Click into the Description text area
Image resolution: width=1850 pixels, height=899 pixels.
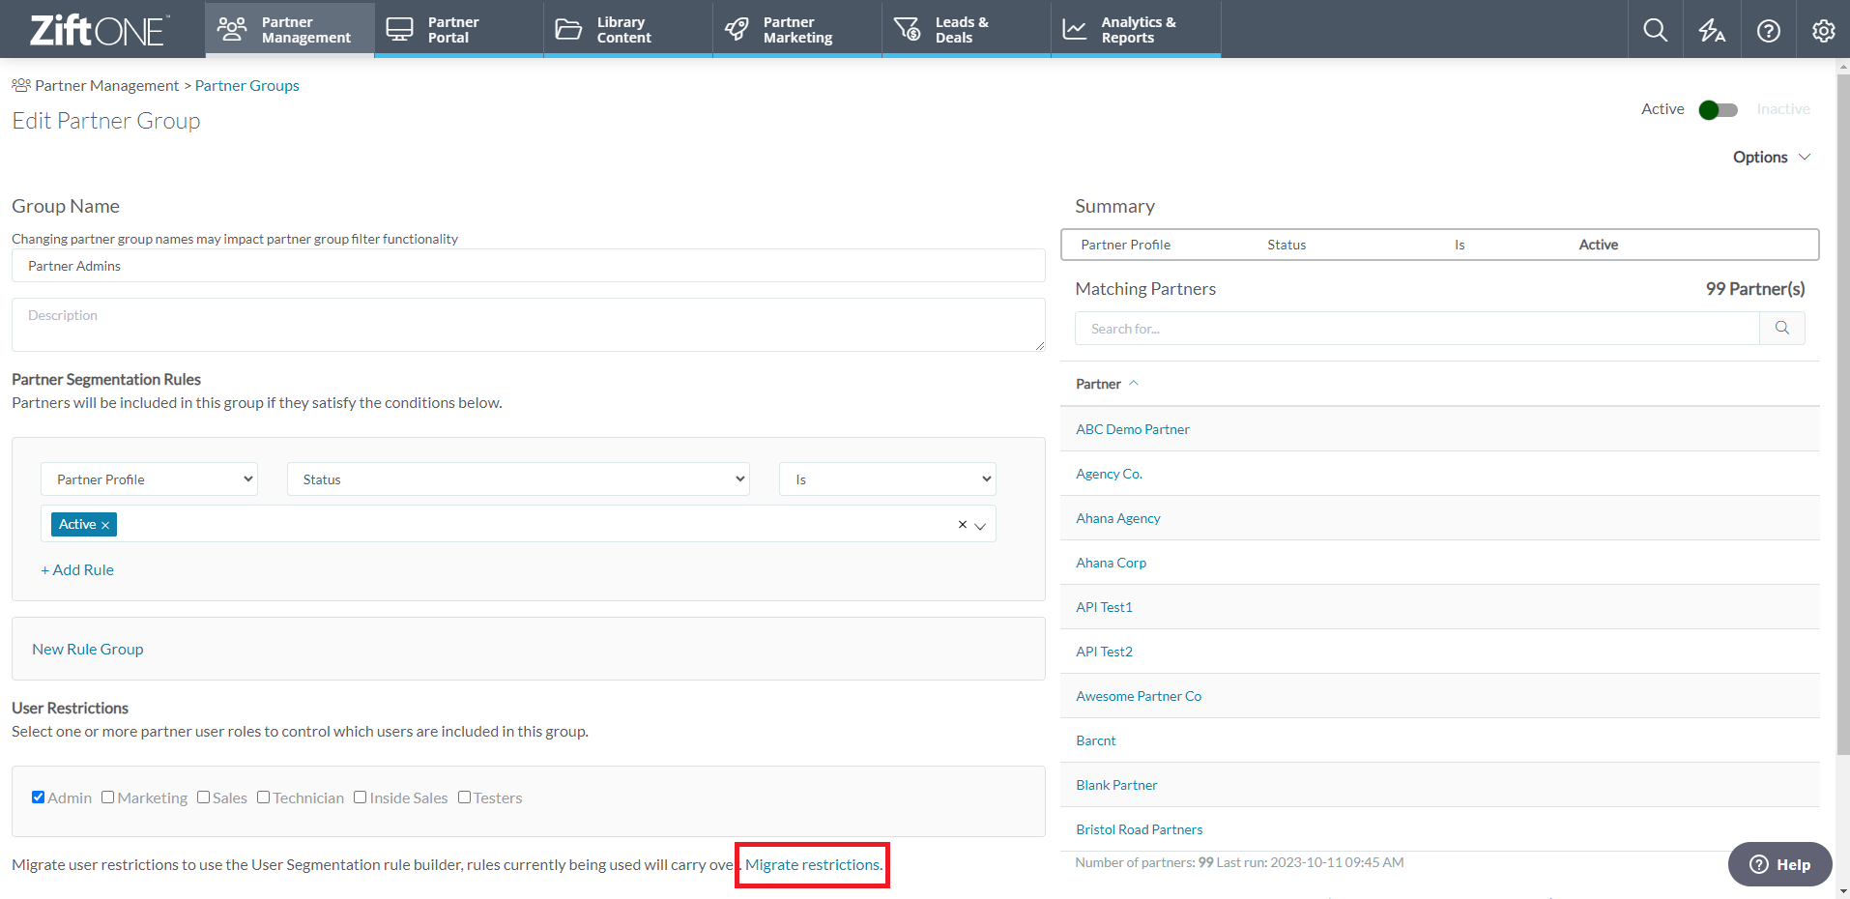point(528,325)
